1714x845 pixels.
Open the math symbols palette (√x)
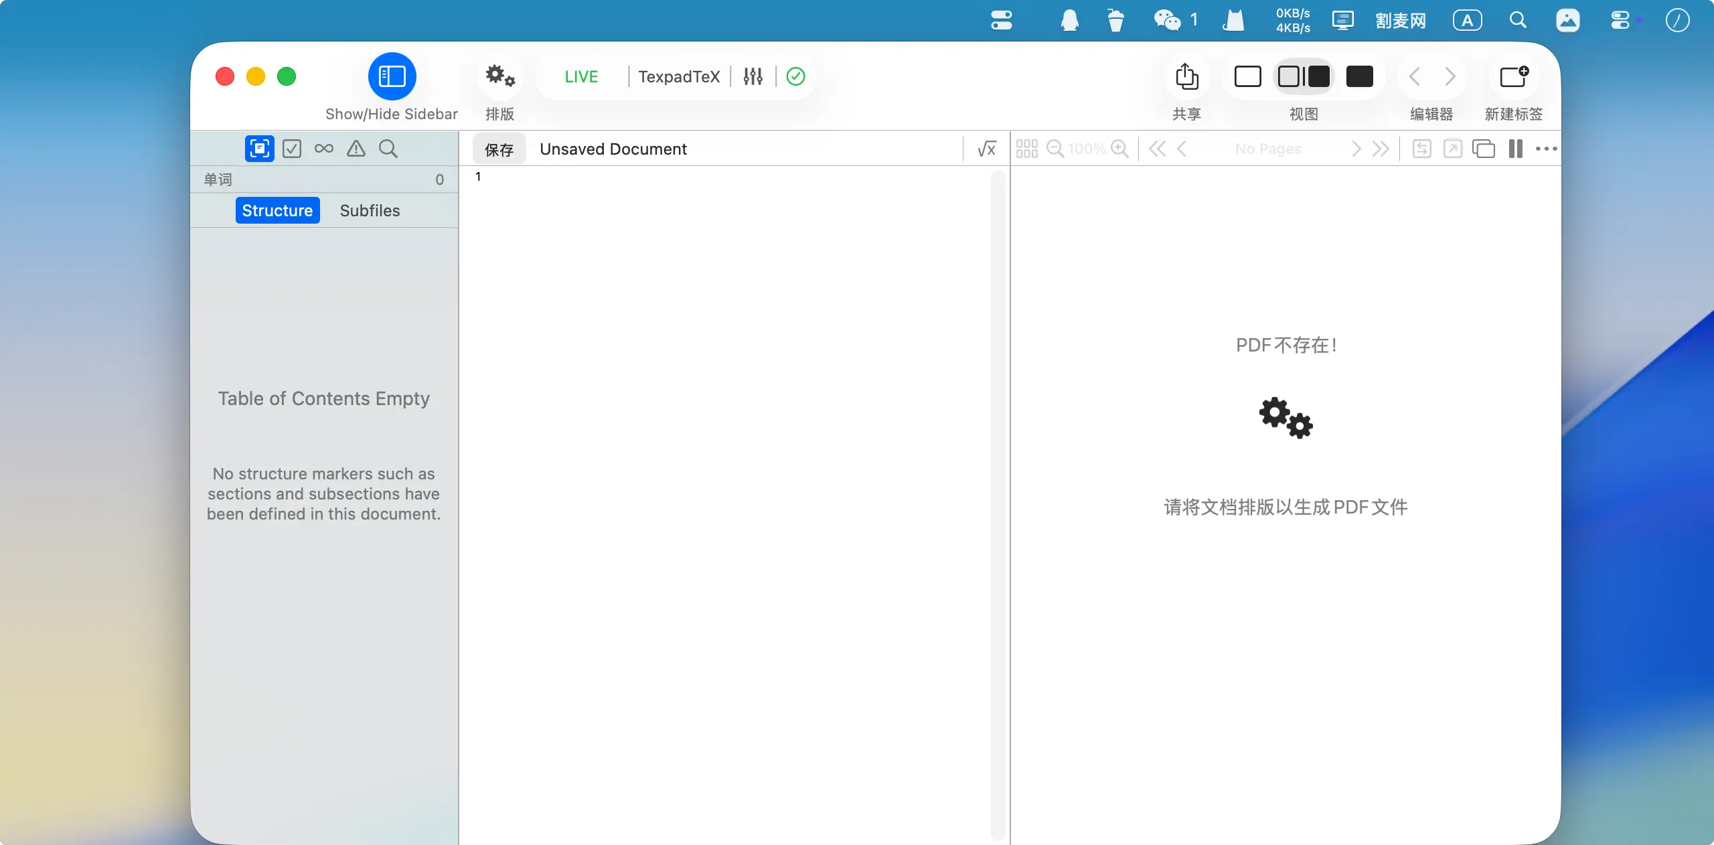(986, 149)
